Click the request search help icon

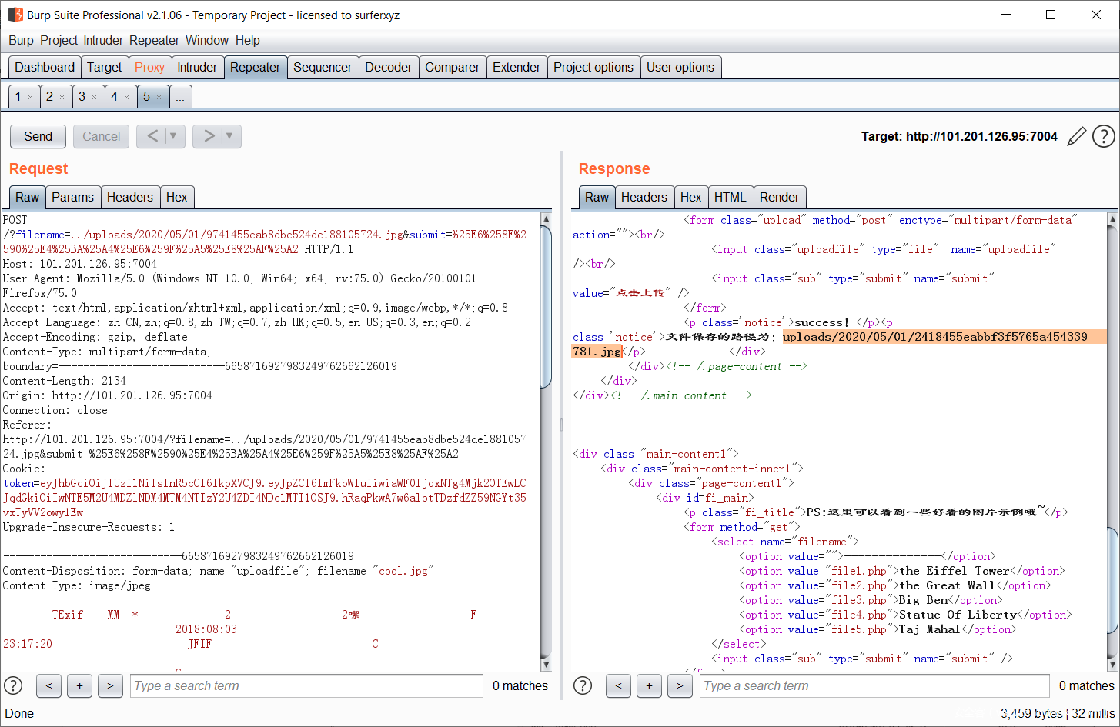click(14, 685)
